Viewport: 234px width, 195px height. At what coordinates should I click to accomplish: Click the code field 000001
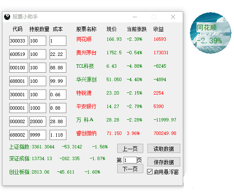[x=18, y=108]
